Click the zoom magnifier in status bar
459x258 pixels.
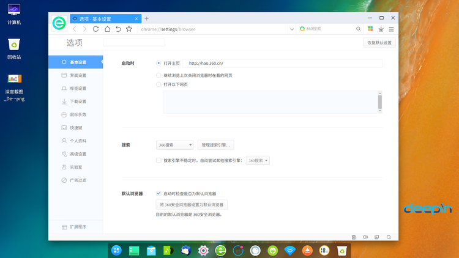pos(389,237)
